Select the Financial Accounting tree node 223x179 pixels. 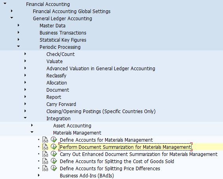[48, 4]
